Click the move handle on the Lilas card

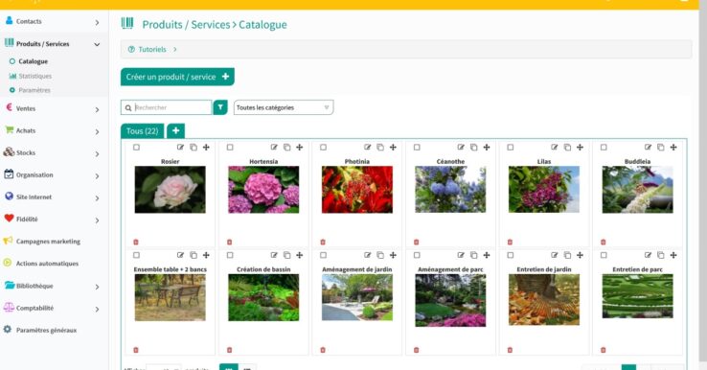tap(580, 147)
